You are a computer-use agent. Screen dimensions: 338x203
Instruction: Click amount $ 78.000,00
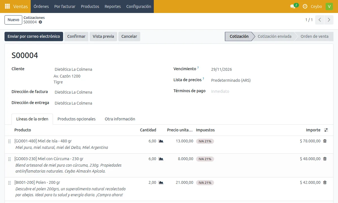click(x=310, y=141)
